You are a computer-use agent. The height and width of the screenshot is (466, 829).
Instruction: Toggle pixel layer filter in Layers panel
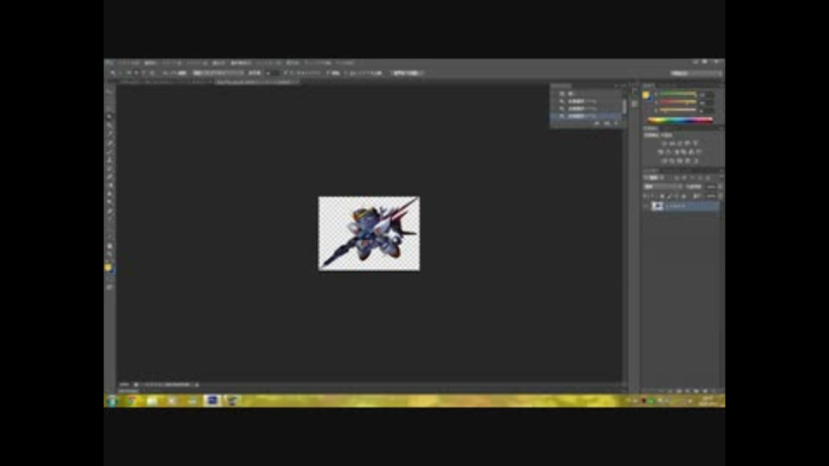tap(676, 178)
